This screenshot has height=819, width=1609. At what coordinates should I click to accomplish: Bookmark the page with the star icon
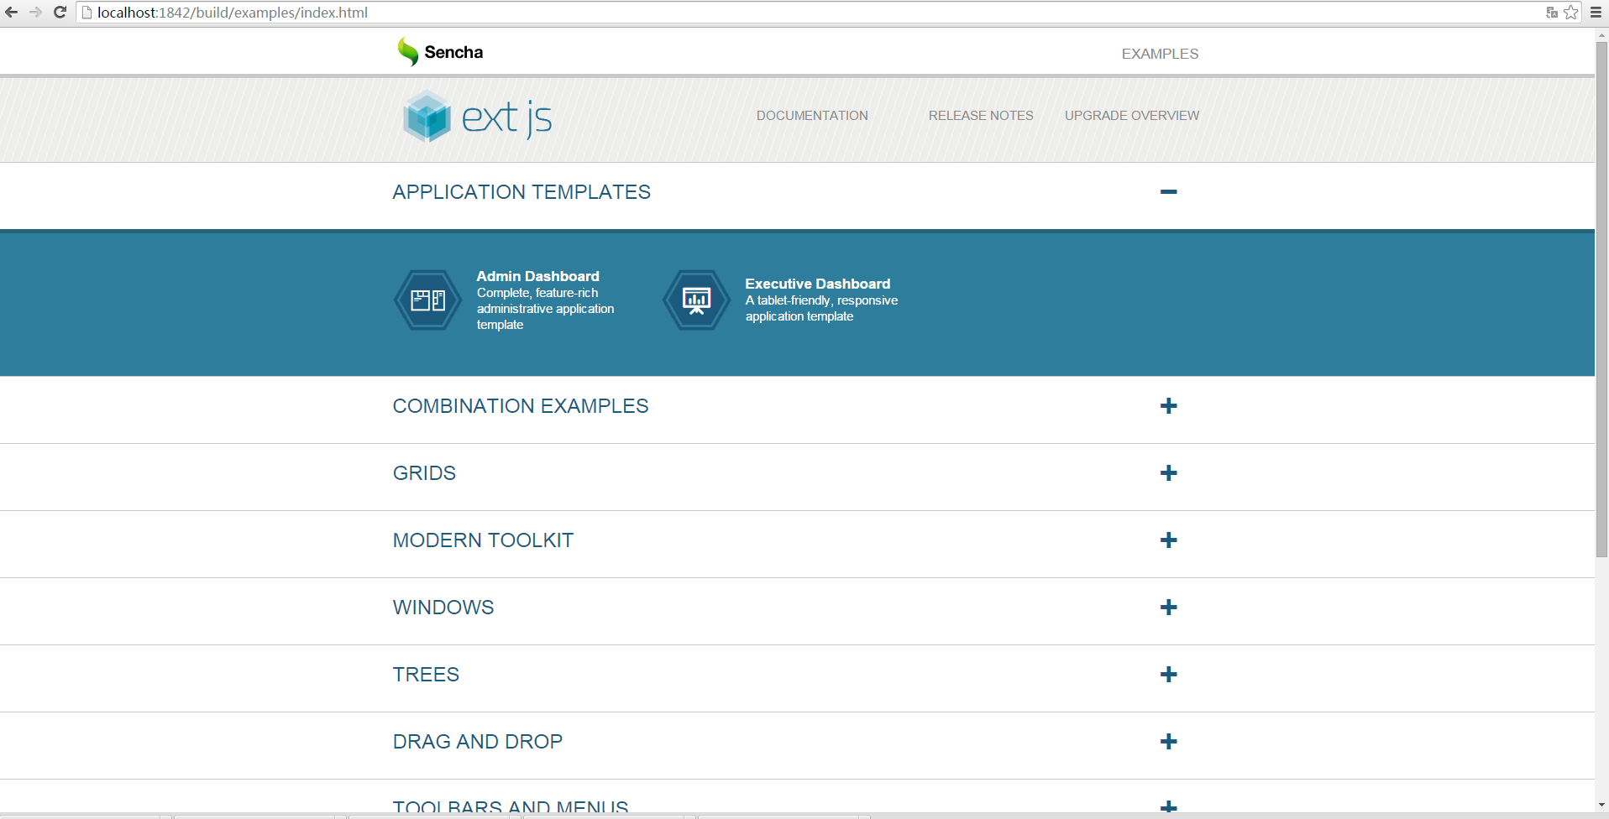pyautogui.click(x=1571, y=13)
